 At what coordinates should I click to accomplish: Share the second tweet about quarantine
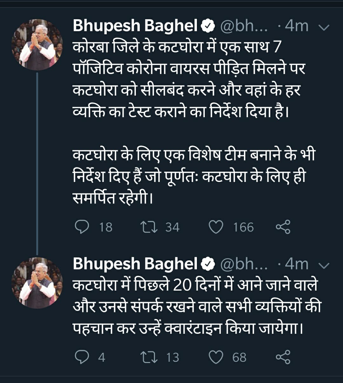283,357
